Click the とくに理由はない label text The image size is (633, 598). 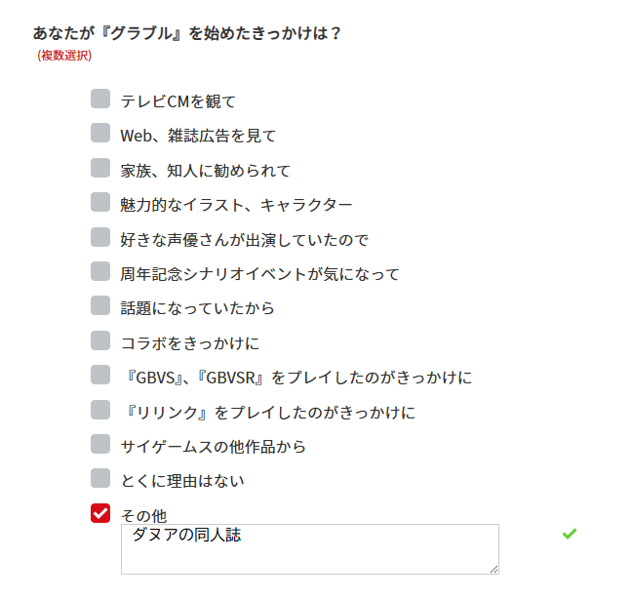[x=182, y=481]
